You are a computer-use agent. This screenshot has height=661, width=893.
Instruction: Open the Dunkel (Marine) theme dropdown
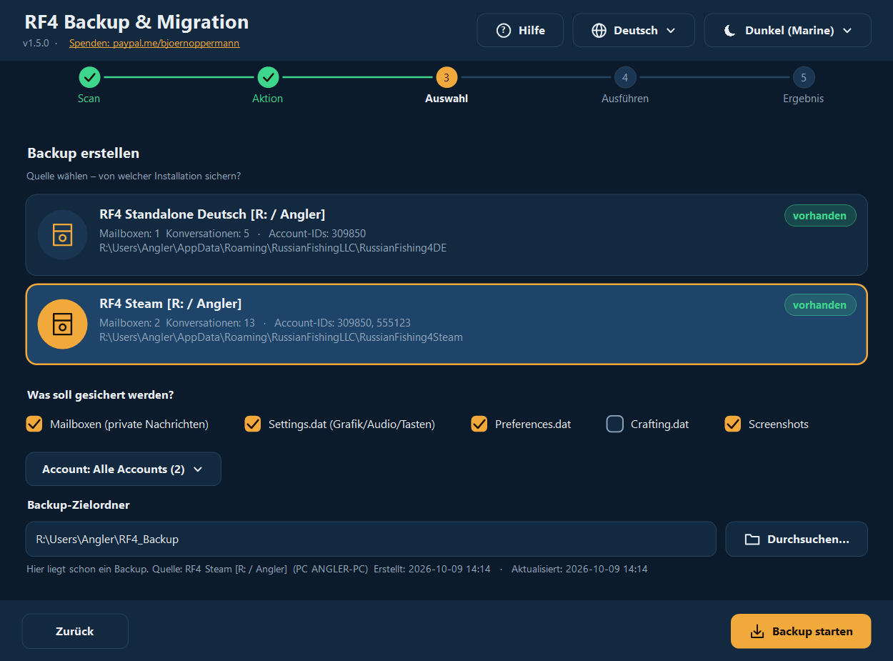pos(787,31)
